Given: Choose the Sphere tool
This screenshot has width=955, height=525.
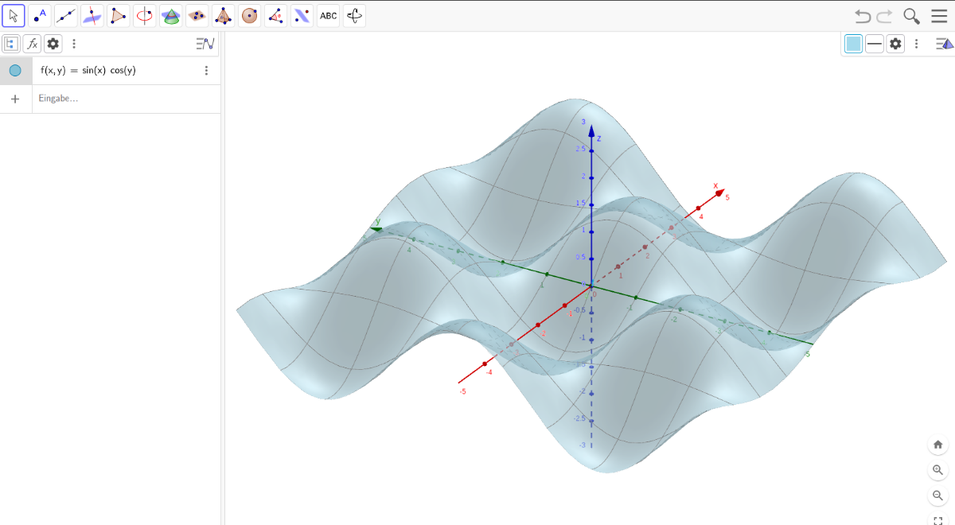Looking at the screenshot, I should click(249, 15).
